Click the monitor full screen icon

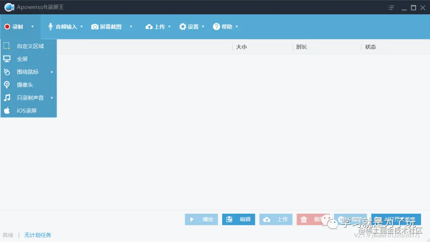[7, 59]
